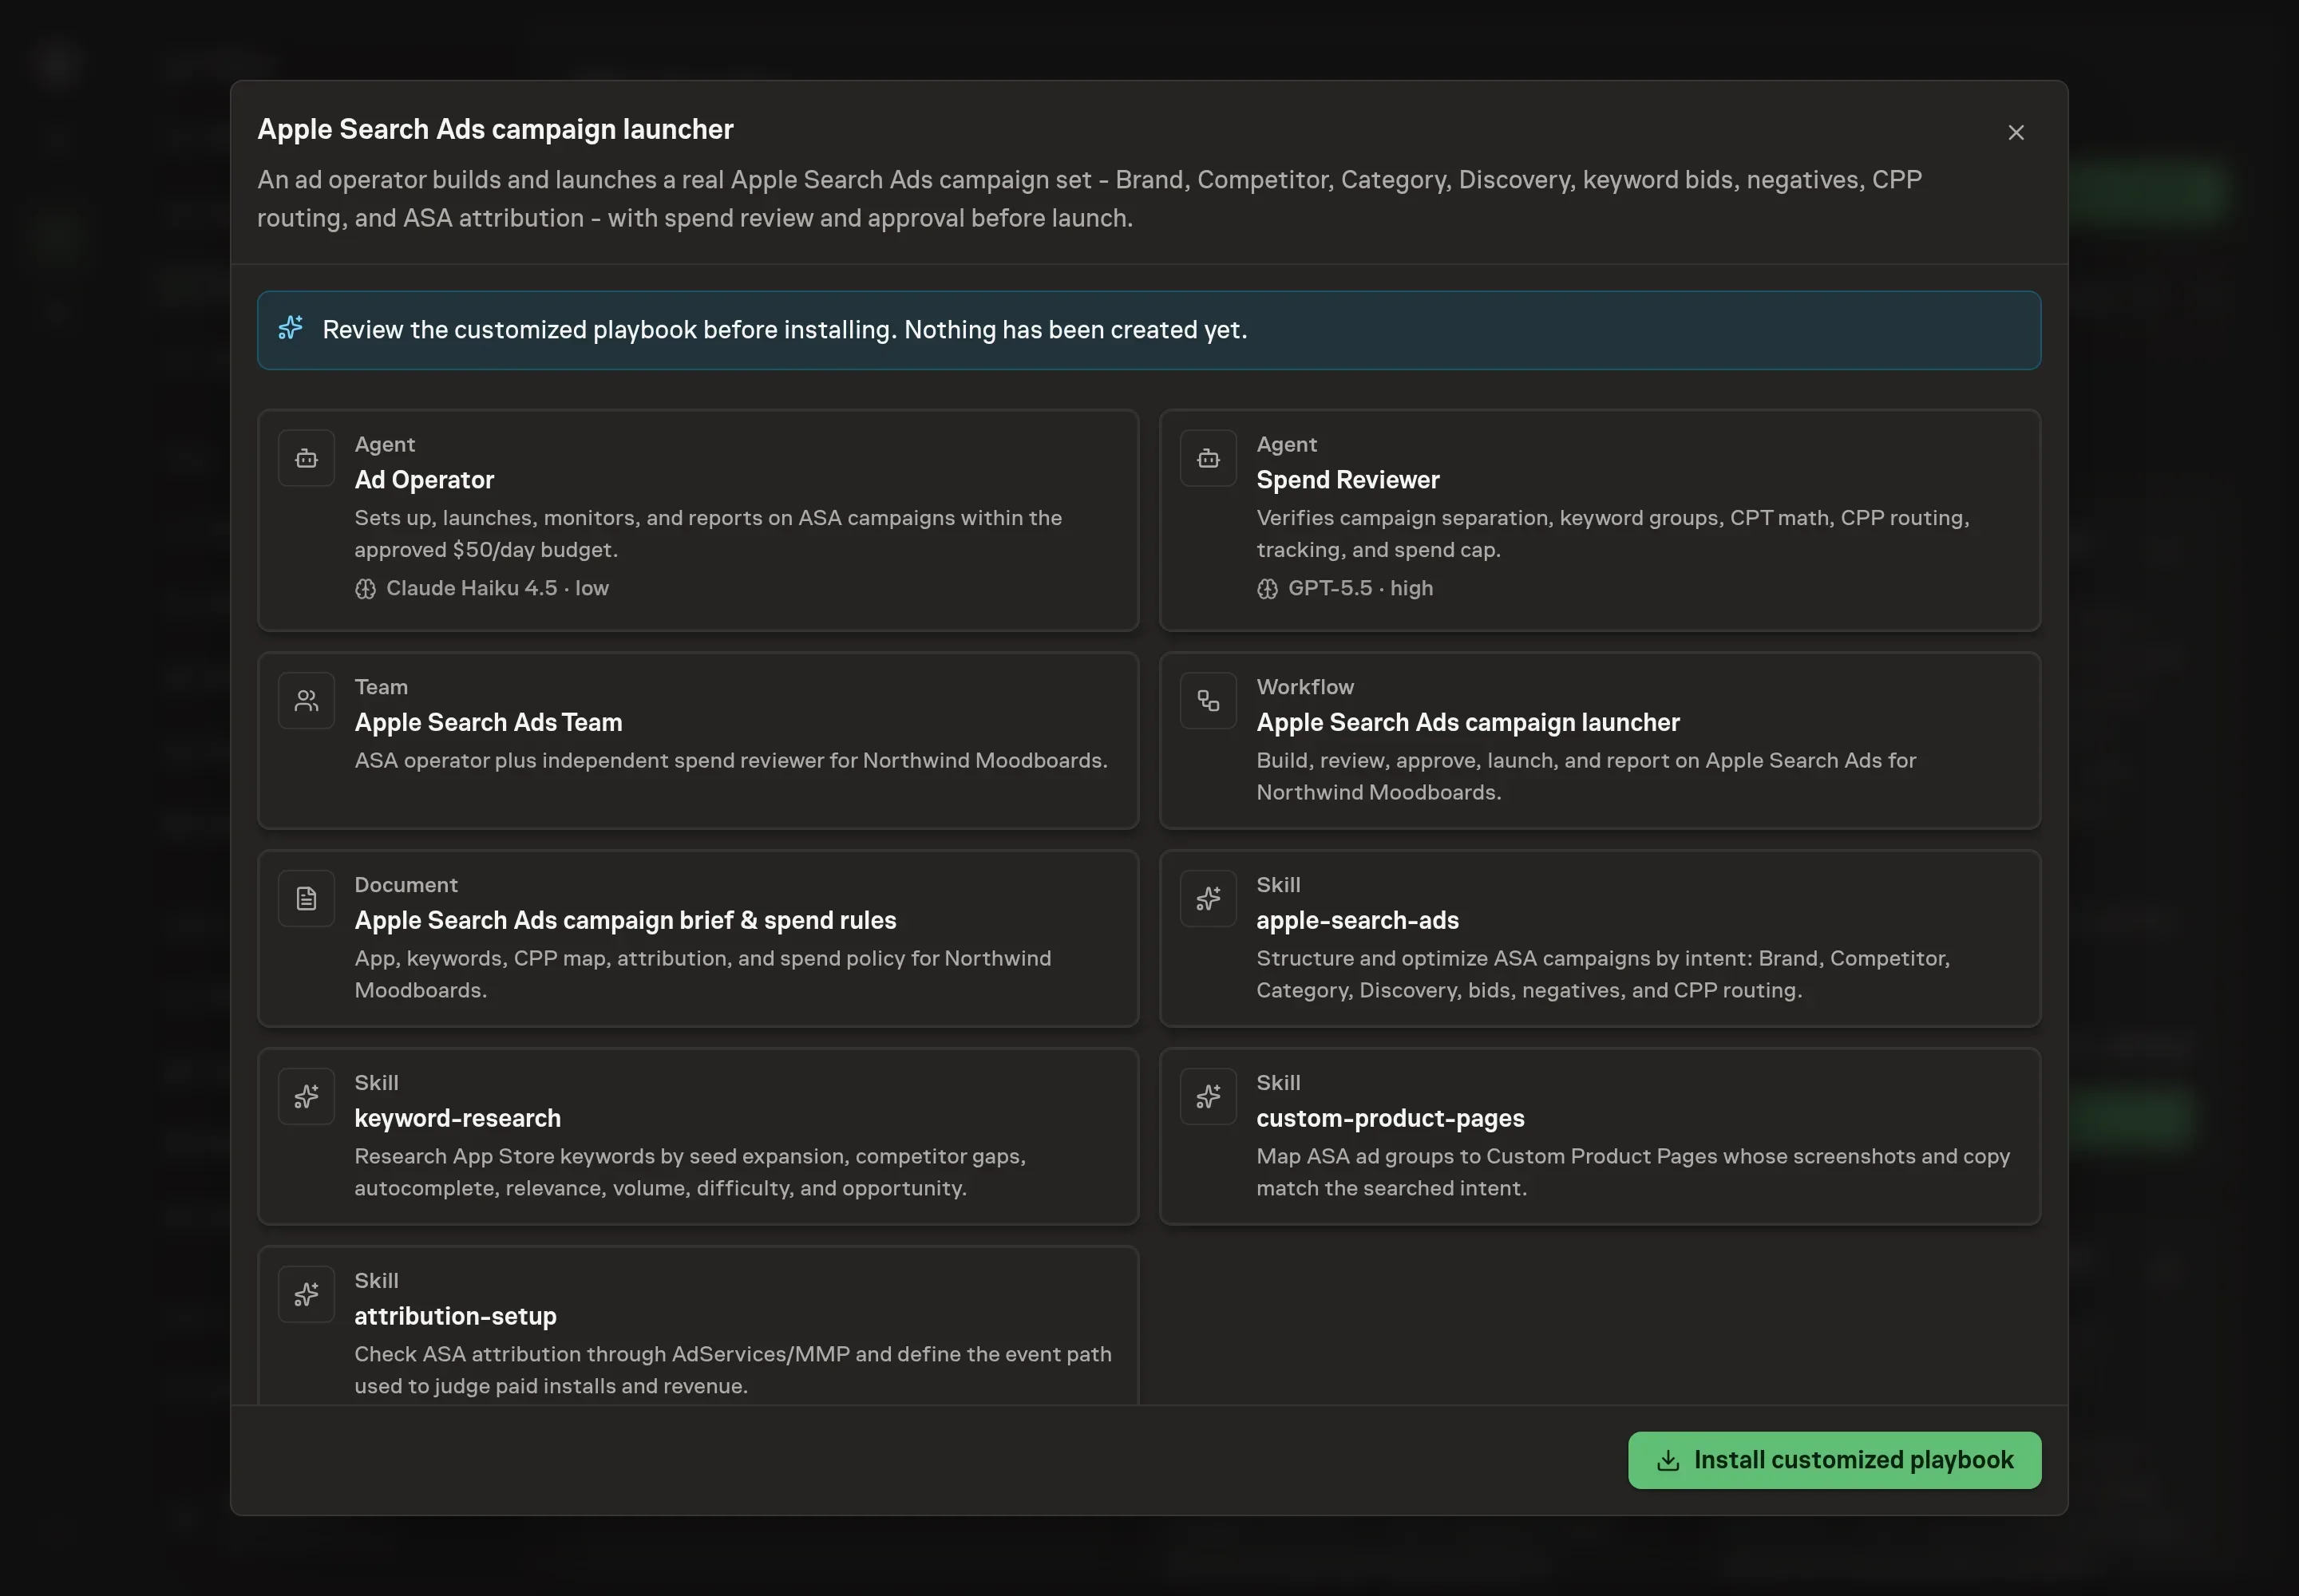Open the Apple Search Ads Team title

point(489,722)
